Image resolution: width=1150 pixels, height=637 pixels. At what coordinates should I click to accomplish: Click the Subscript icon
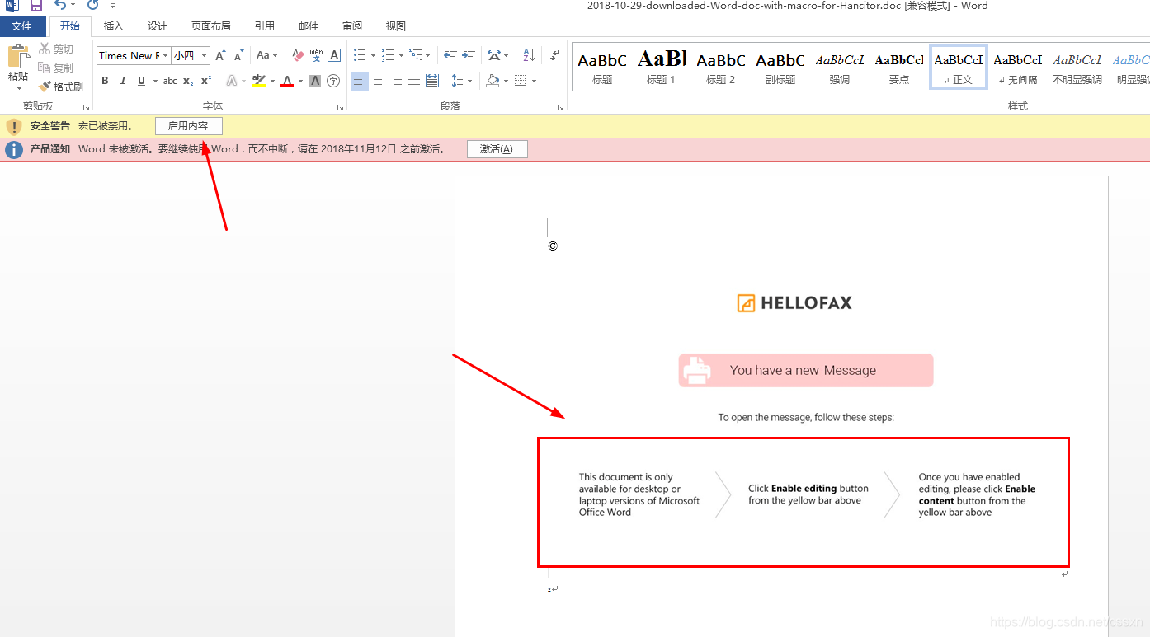coord(188,81)
